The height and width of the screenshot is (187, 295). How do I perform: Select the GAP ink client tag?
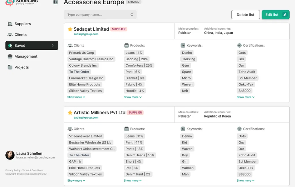tap(75, 161)
